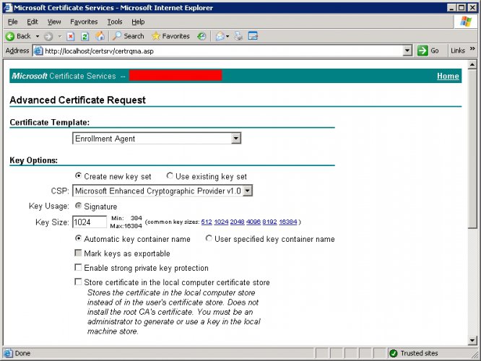Open the Favorites menu
The image size is (481, 361).
(x=84, y=22)
